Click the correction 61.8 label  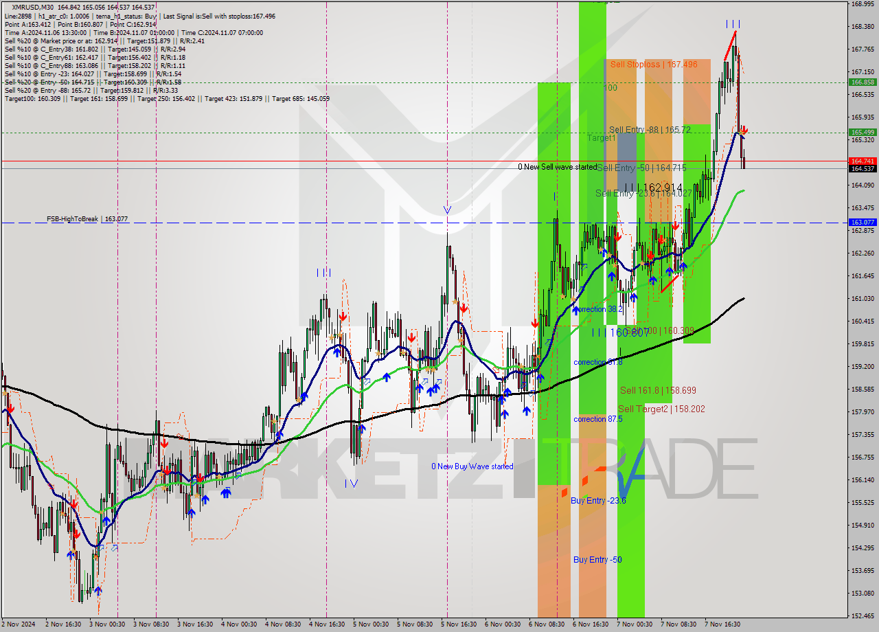598,362
